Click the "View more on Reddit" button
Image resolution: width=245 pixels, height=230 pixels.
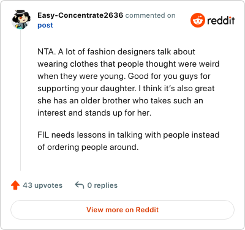(x=123, y=210)
